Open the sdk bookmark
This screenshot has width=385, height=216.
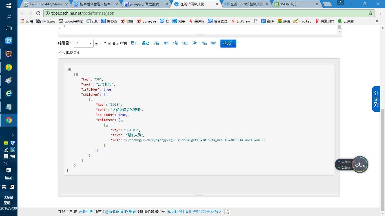tap(92, 21)
